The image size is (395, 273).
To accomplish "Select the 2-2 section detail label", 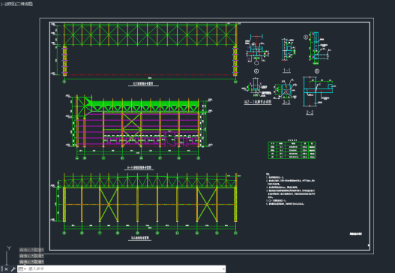I will [310, 112].
